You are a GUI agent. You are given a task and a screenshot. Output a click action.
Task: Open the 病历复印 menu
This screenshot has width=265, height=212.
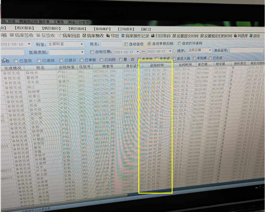51,28
